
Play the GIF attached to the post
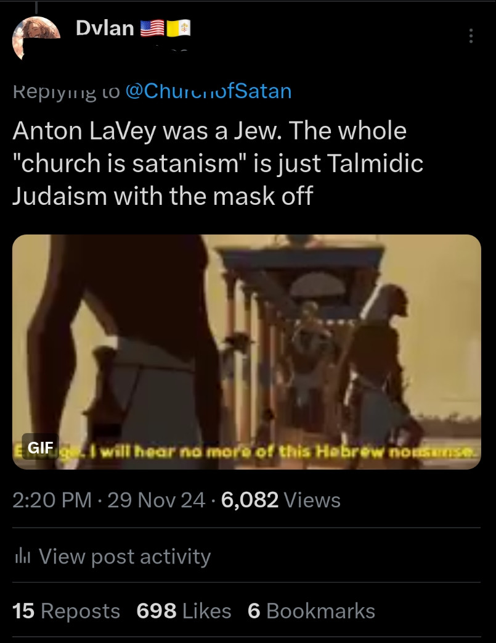pos(246,352)
